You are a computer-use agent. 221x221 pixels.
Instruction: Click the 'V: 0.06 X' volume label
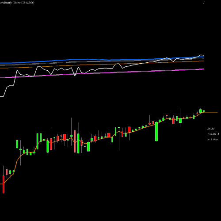(x=213, y=134)
